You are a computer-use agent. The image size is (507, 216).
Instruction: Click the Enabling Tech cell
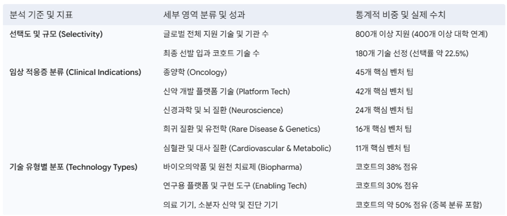click(x=235, y=186)
